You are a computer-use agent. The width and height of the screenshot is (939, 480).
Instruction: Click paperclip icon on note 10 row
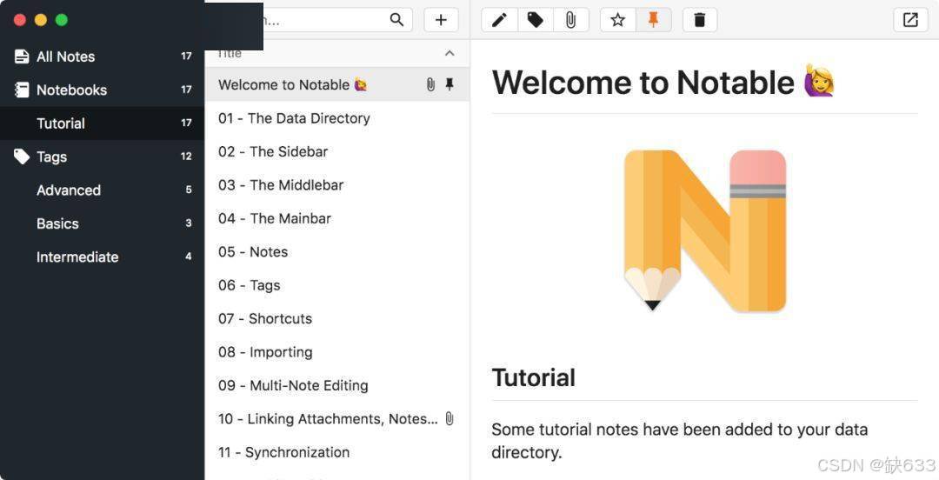coord(450,418)
